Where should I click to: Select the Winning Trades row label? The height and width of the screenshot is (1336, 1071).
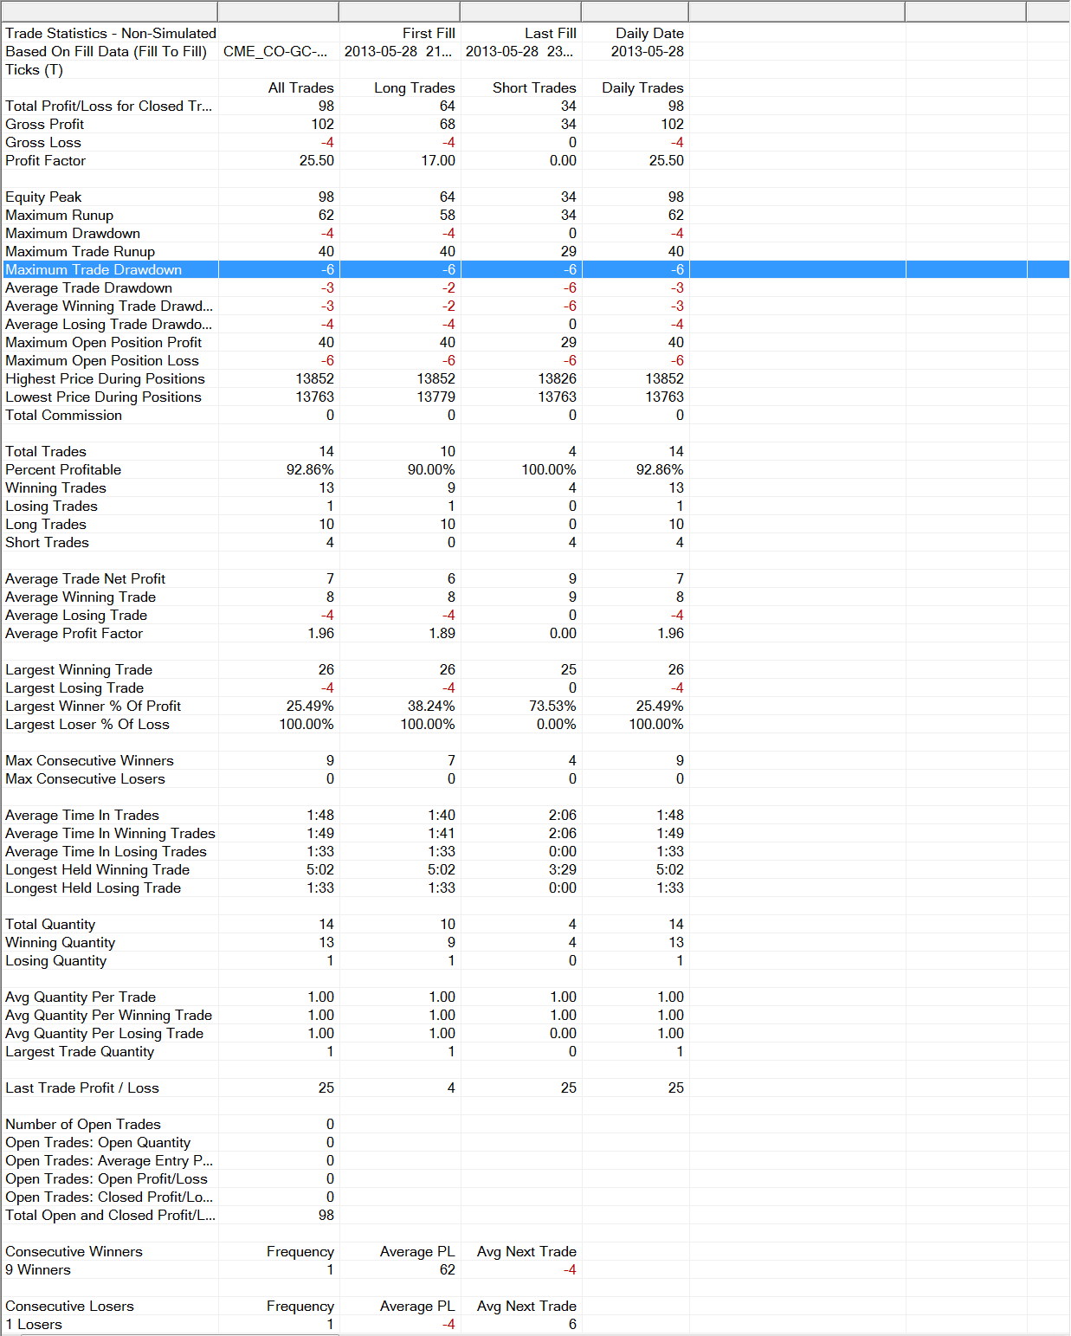55,487
